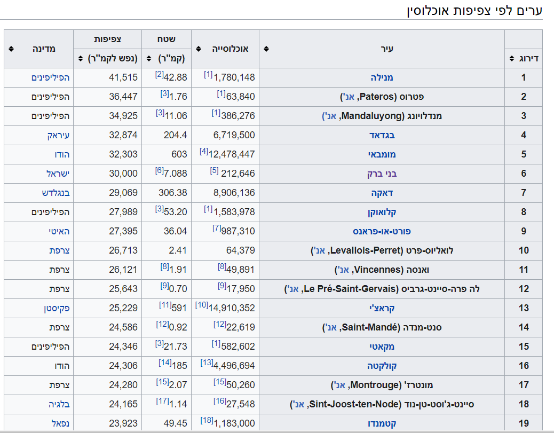
Task: Click the ישראל country link
Action: coord(58,174)
